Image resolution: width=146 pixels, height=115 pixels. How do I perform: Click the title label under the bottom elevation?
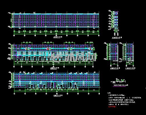(x=58, y=96)
